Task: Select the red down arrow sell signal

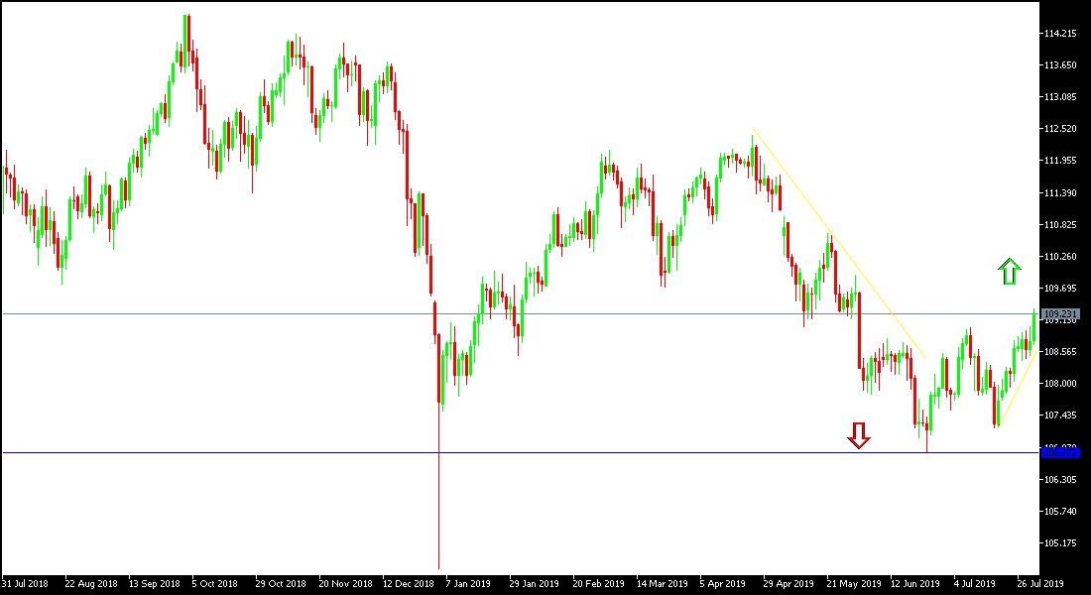Action: 859,436
